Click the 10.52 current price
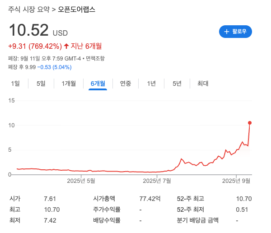271x233 pixels. coord(29,30)
